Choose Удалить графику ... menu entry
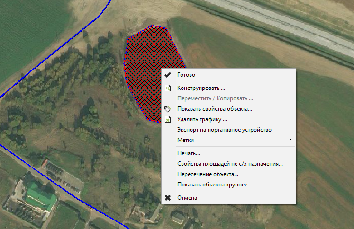354x229 pixels. coord(228,119)
